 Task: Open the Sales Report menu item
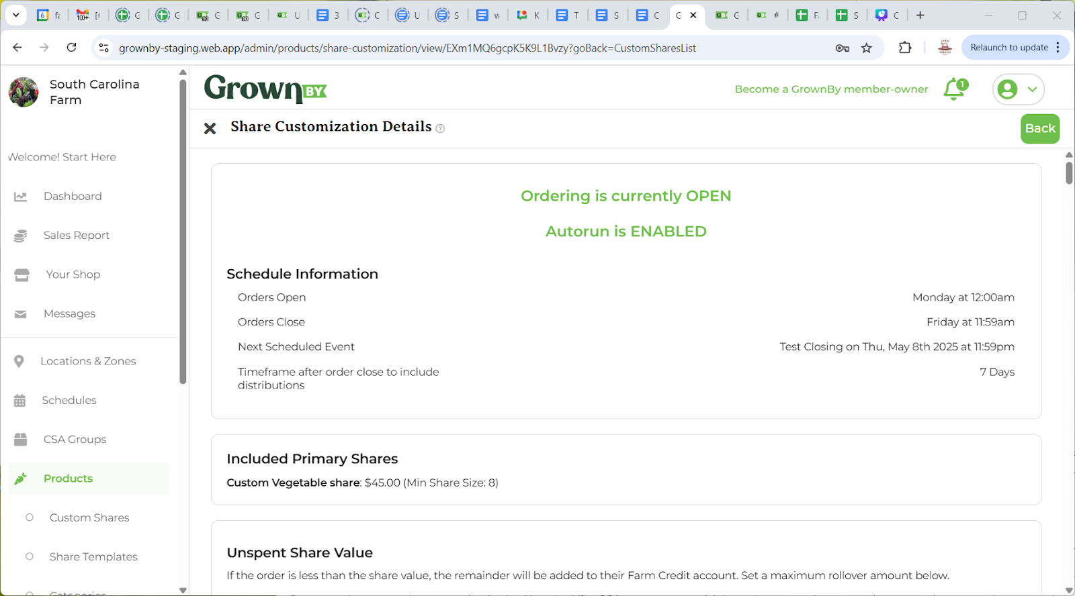[76, 236]
